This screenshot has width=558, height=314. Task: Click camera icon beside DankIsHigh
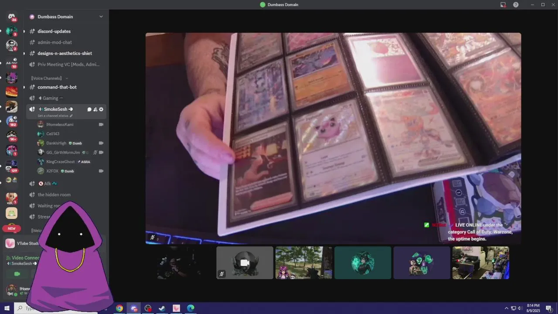(101, 143)
